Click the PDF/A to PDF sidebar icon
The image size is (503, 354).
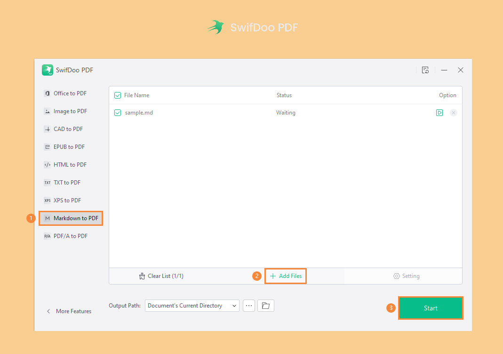(48, 236)
